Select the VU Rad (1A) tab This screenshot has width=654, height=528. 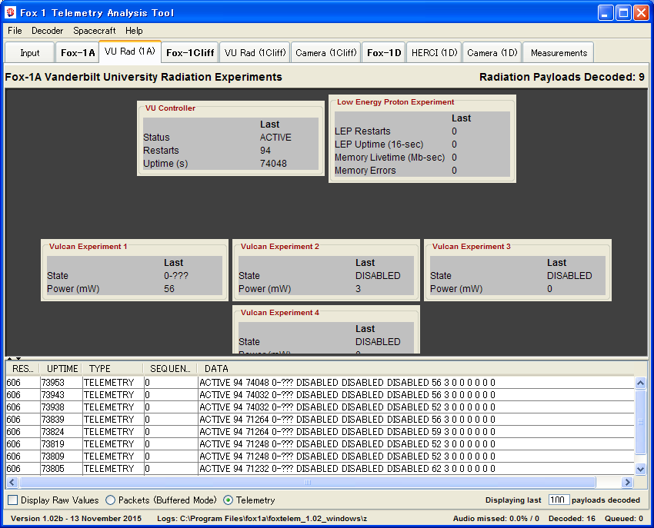coord(130,51)
